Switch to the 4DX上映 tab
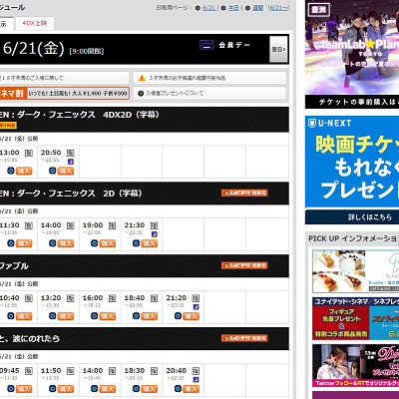 pyautogui.click(x=35, y=23)
